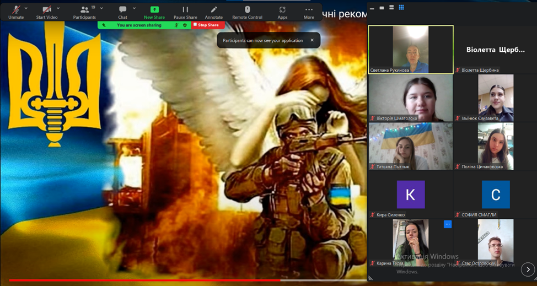Click muted microphone icon on sharing bar
The width and height of the screenshot is (537, 286).
(176, 25)
